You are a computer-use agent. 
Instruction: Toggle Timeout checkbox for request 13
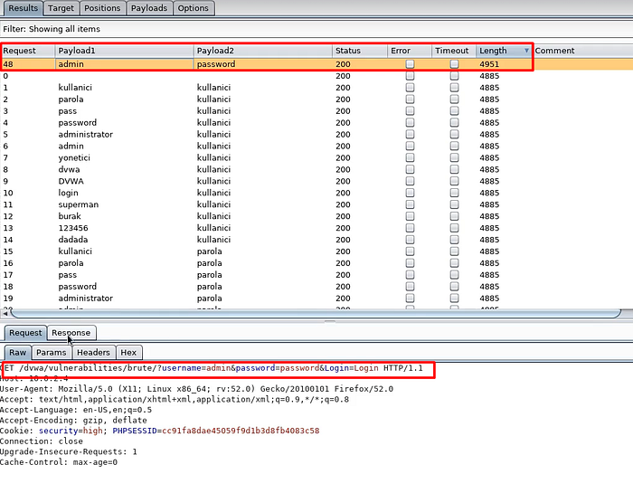455,228
